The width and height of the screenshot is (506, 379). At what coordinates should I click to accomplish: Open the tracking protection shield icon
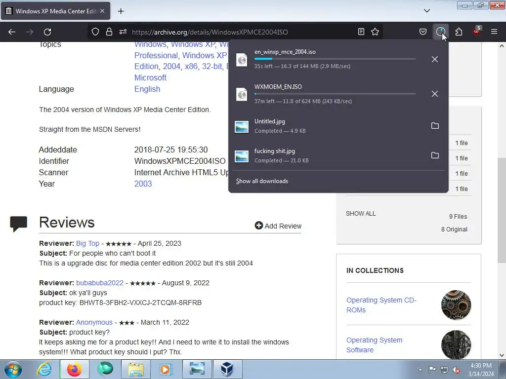[x=95, y=32]
